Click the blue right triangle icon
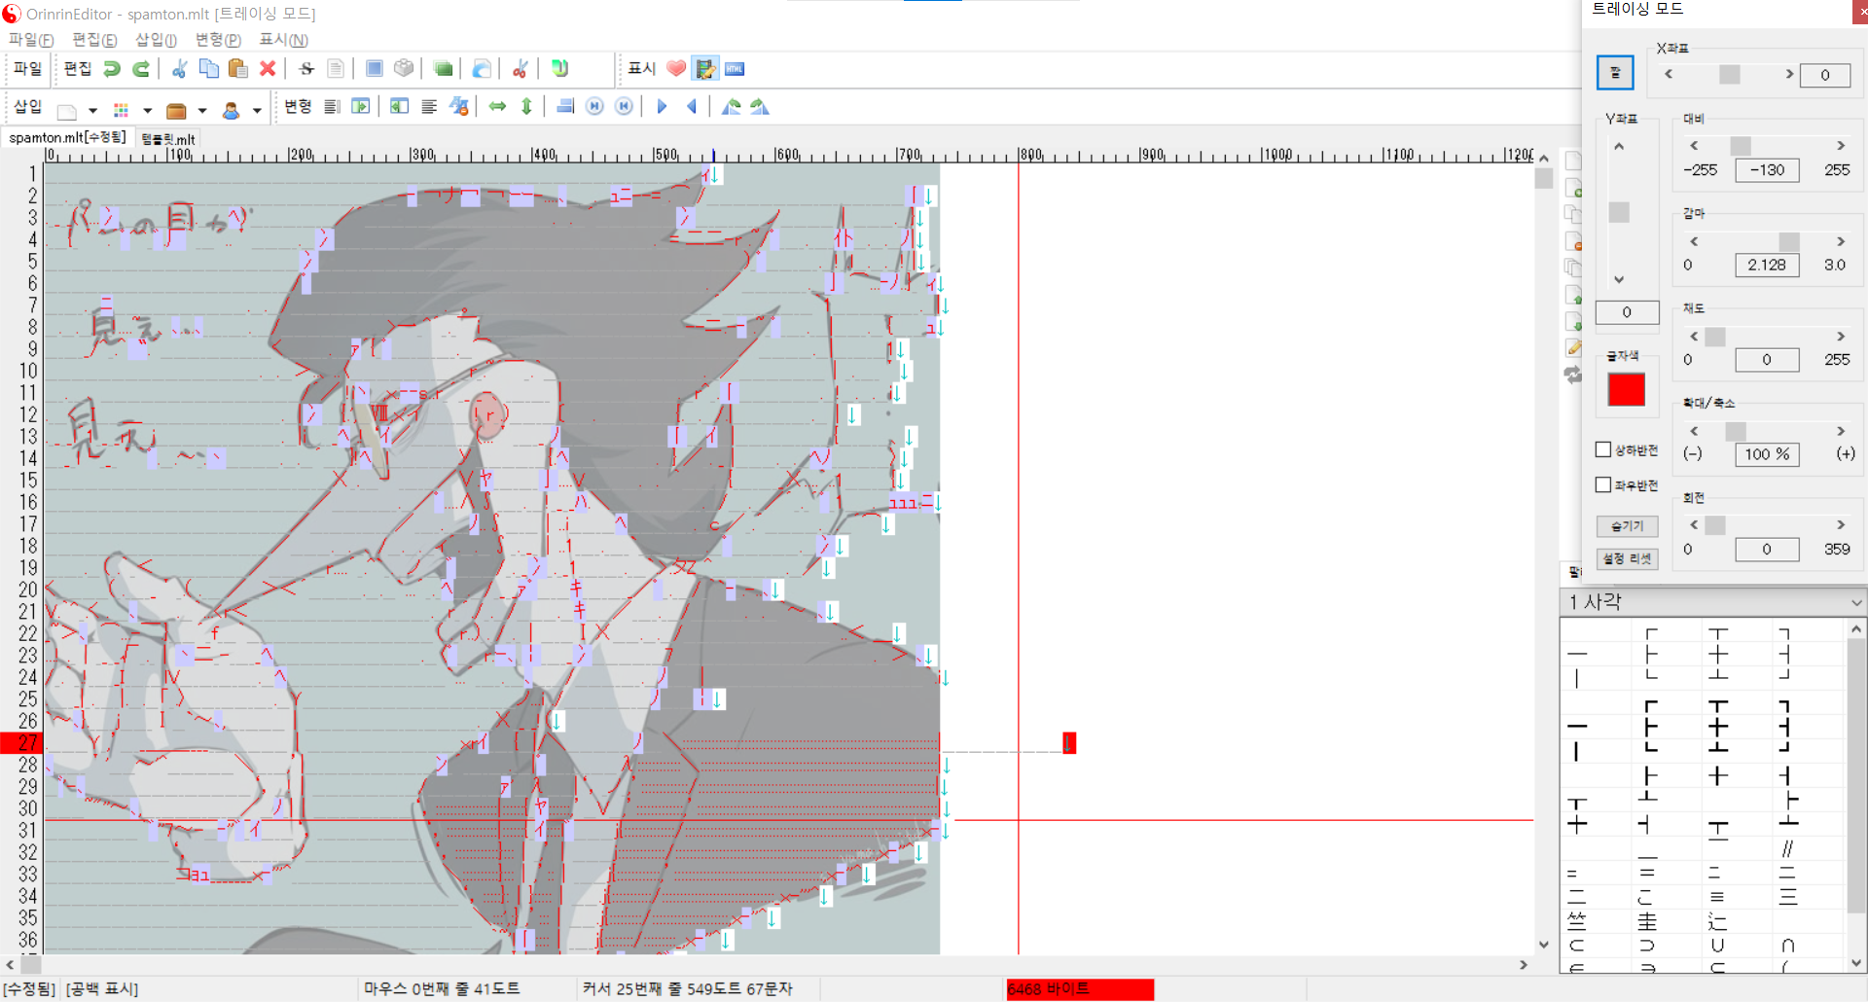This screenshot has width=1868, height=1002. point(662,106)
